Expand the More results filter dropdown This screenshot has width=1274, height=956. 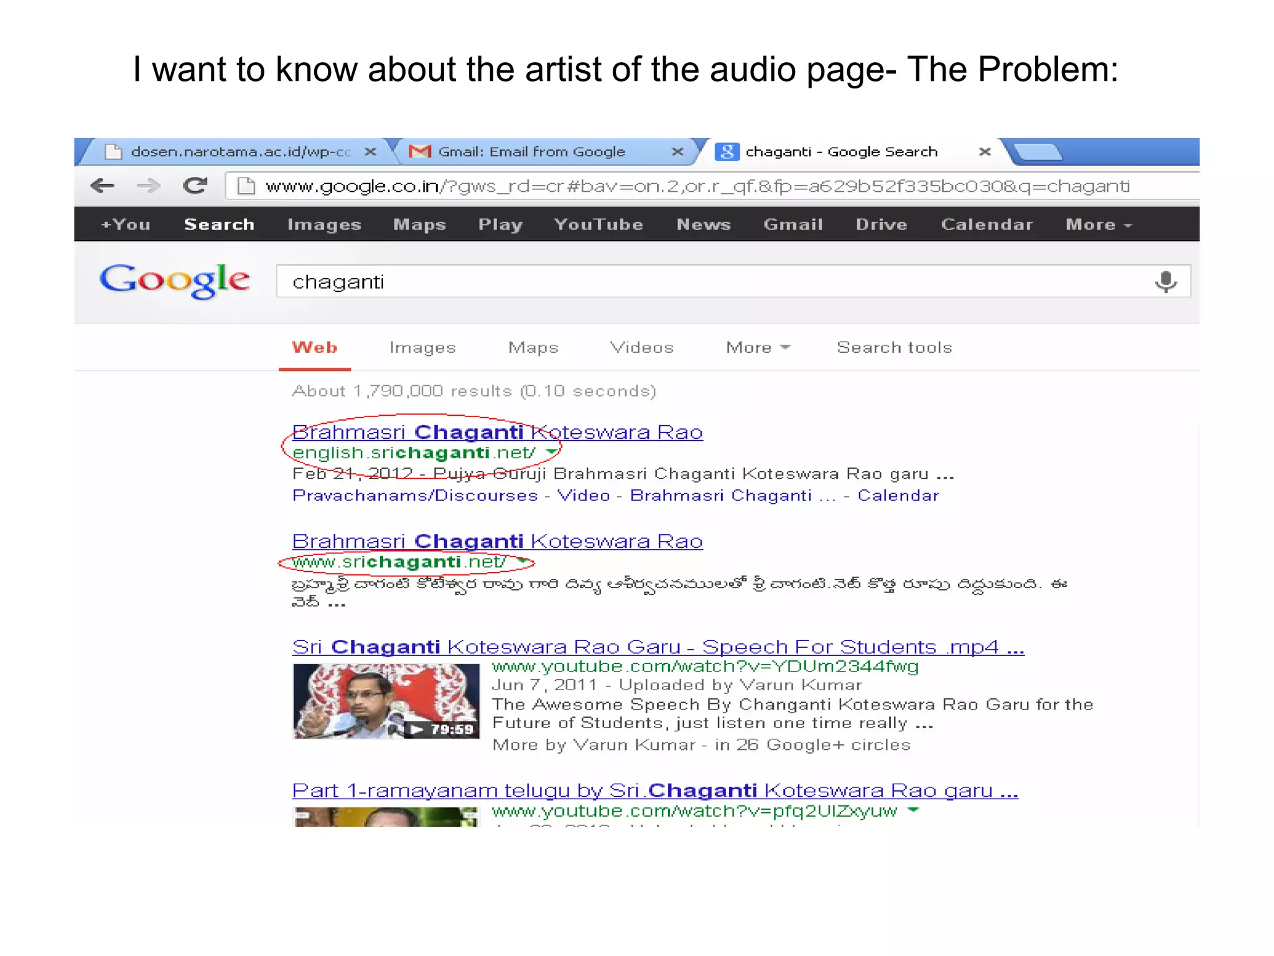758,347
